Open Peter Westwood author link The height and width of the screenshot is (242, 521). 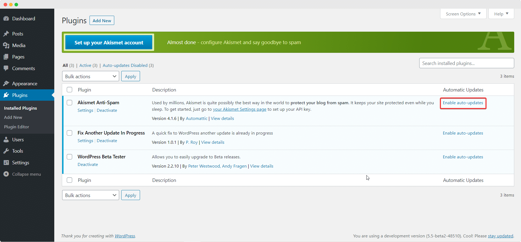pos(204,166)
